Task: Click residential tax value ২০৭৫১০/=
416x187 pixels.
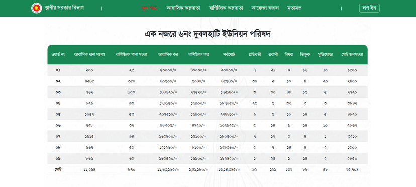Action: click(x=168, y=114)
